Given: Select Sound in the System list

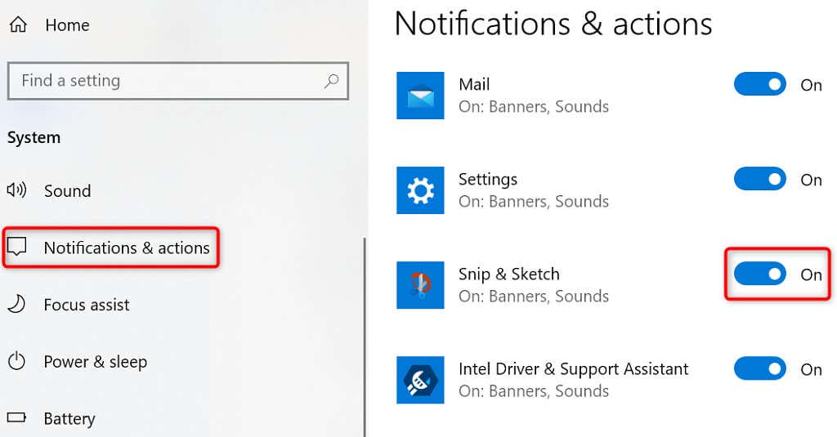Looking at the screenshot, I should [x=67, y=190].
